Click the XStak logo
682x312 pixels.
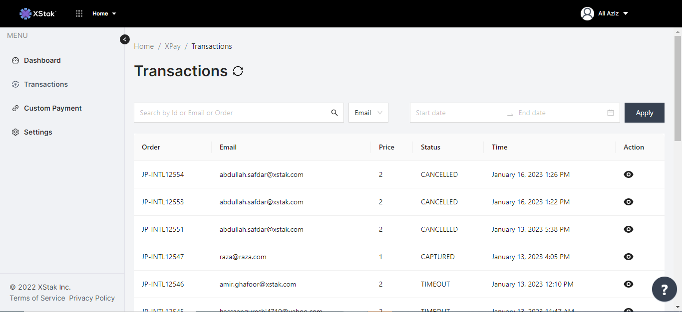pyautogui.click(x=37, y=13)
